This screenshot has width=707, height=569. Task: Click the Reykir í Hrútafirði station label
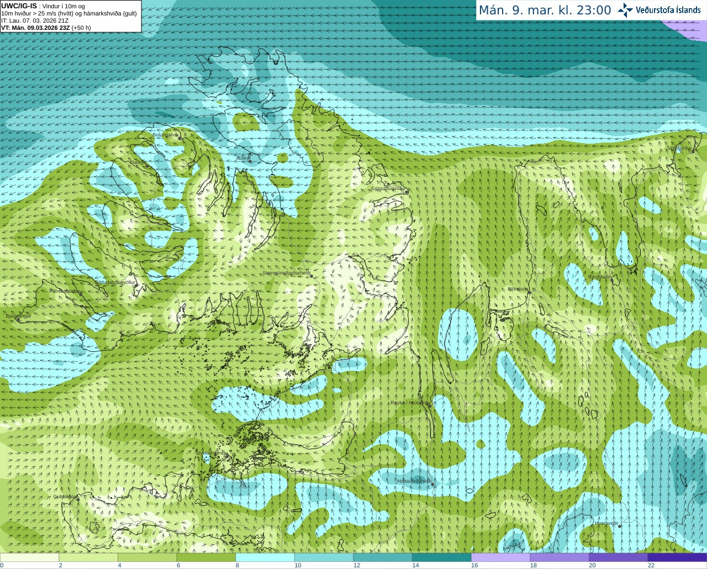click(409, 403)
